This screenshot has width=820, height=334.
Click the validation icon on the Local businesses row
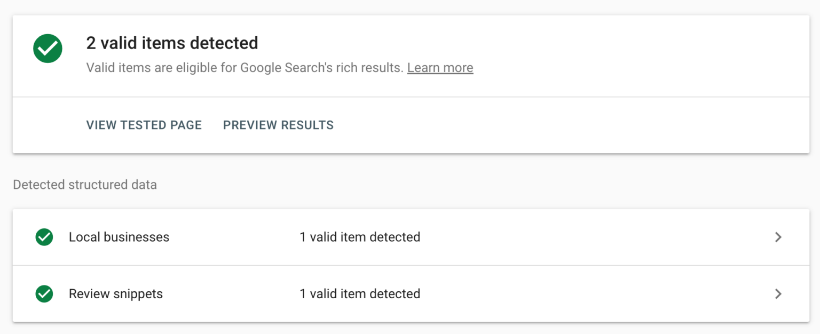click(44, 237)
